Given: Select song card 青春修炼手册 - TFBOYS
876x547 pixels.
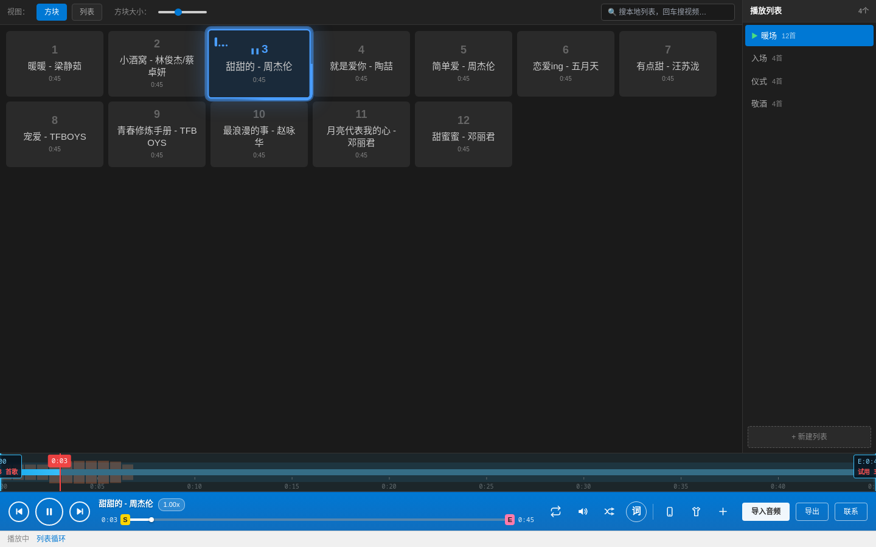Looking at the screenshot, I should pyautogui.click(x=157, y=134).
